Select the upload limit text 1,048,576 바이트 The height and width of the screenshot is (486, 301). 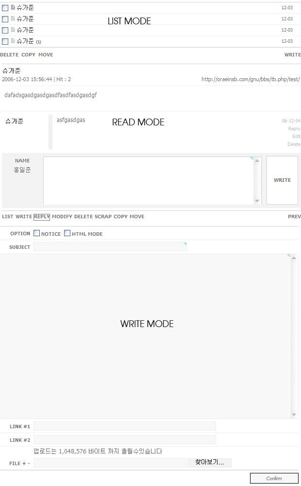pos(82,451)
